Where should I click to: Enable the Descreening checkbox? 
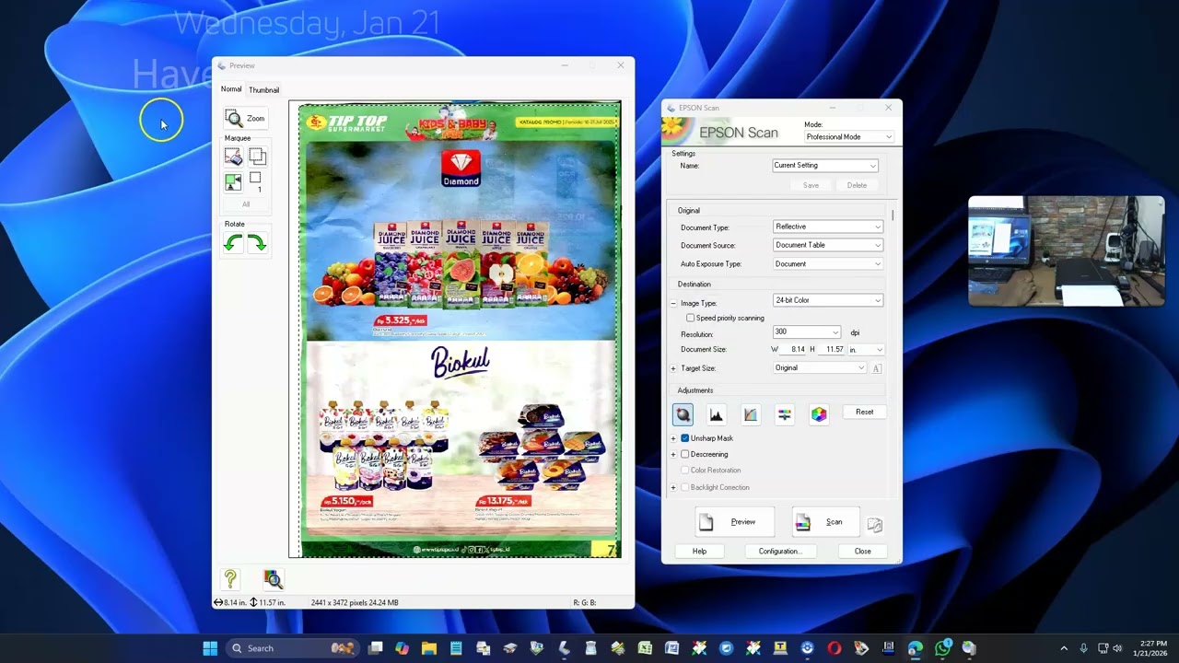[684, 454]
